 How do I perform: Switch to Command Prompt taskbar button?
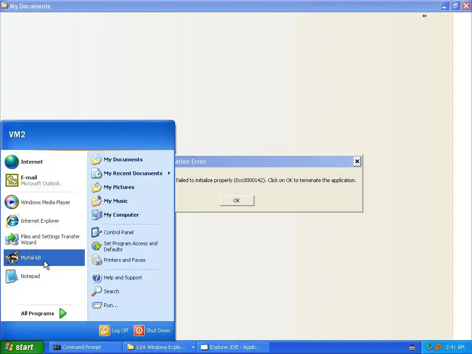85,347
